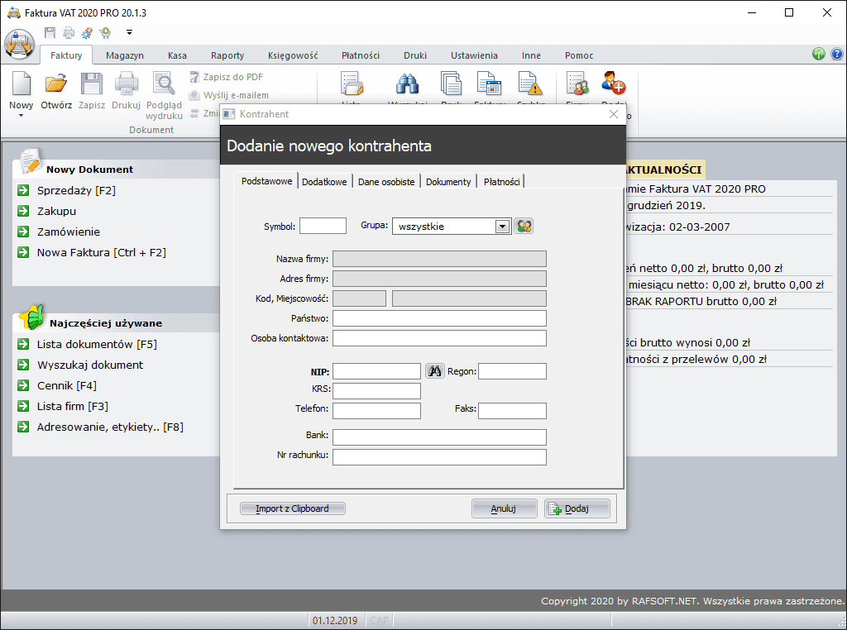
Task: Switch to the Dodatkowe tab
Action: (x=324, y=182)
